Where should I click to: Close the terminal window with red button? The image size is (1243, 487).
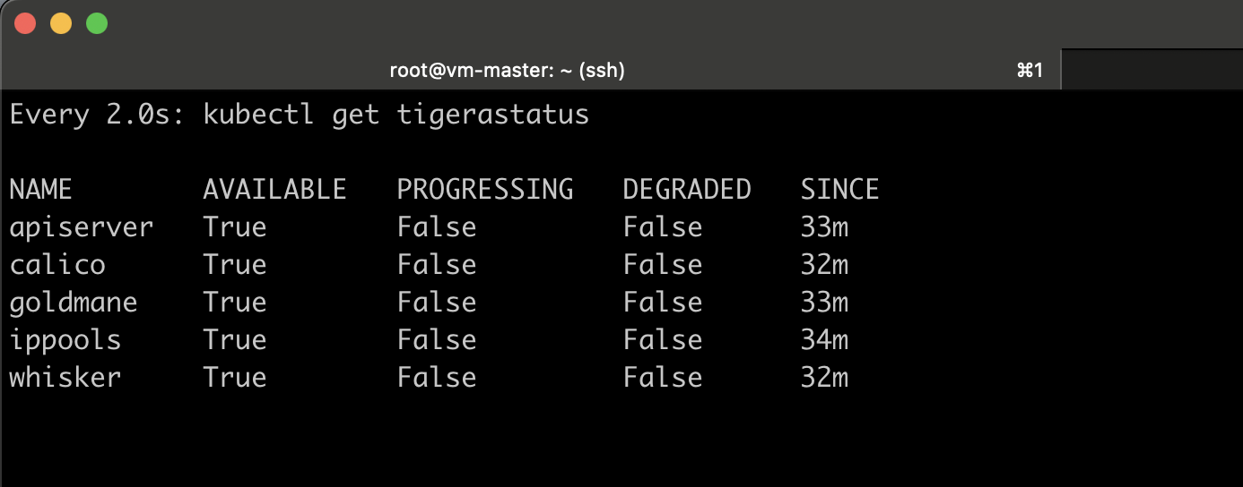(x=25, y=23)
